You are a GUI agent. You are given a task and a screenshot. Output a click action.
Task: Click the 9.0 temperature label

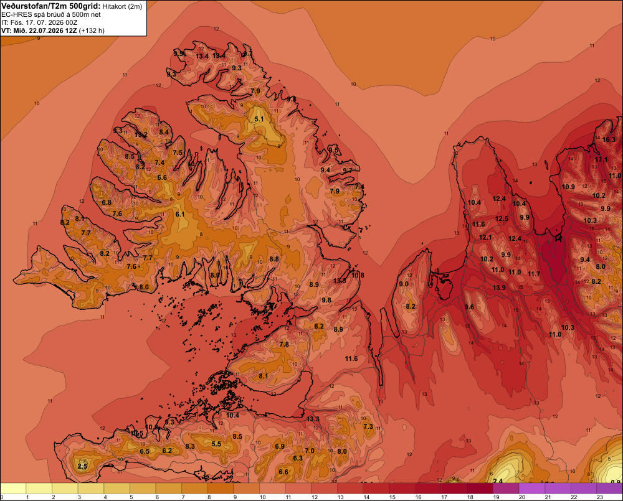point(404,284)
